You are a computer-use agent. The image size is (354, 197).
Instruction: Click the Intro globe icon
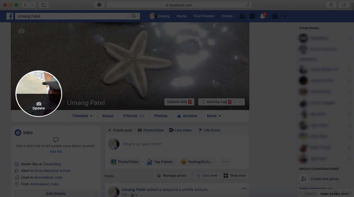[x=18, y=133]
